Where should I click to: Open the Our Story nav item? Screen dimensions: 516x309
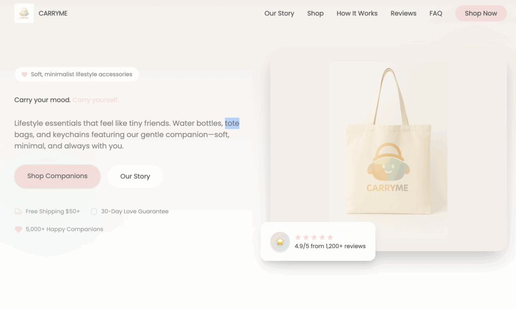point(279,14)
